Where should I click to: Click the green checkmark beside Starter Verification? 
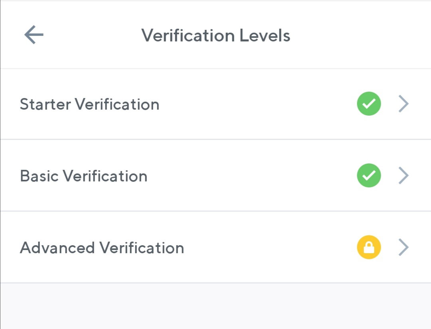[369, 104]
